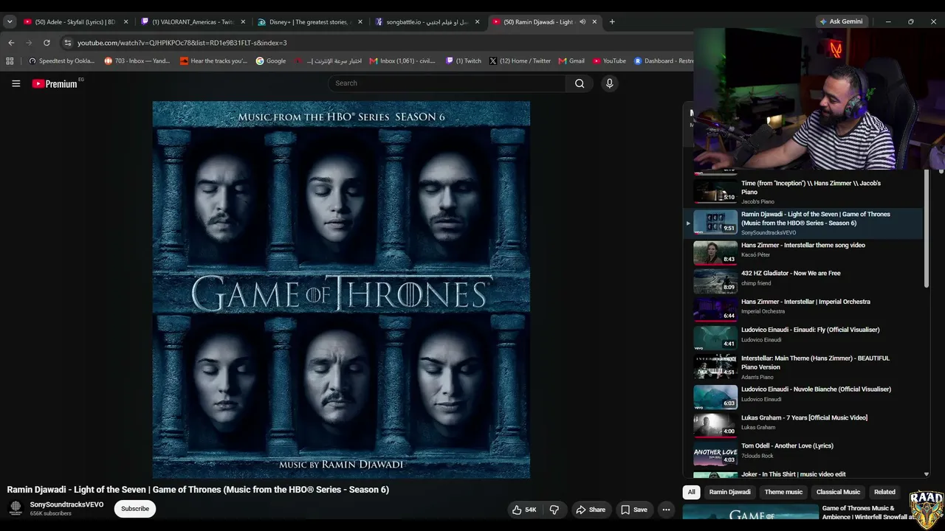Image resolution: width=945 pixels, height=531 pixels.
Task: Open the Dashboard - Restream bookmark
Action: [x=664, y=61]
